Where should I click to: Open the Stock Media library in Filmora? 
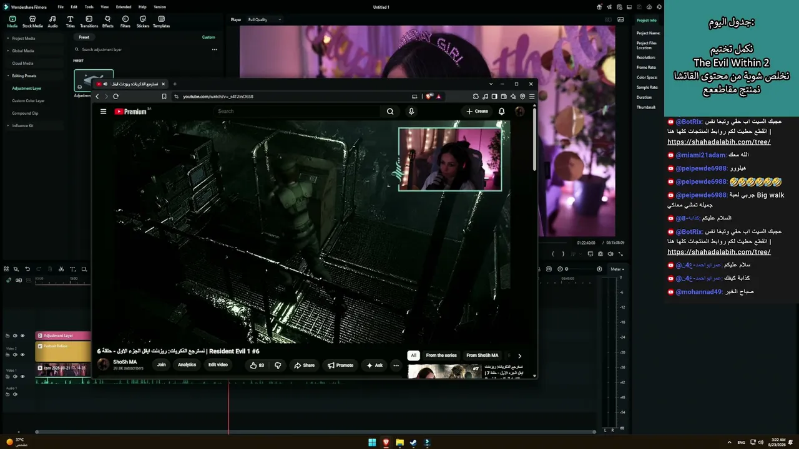pyautogui.click(x=32, y=22)
